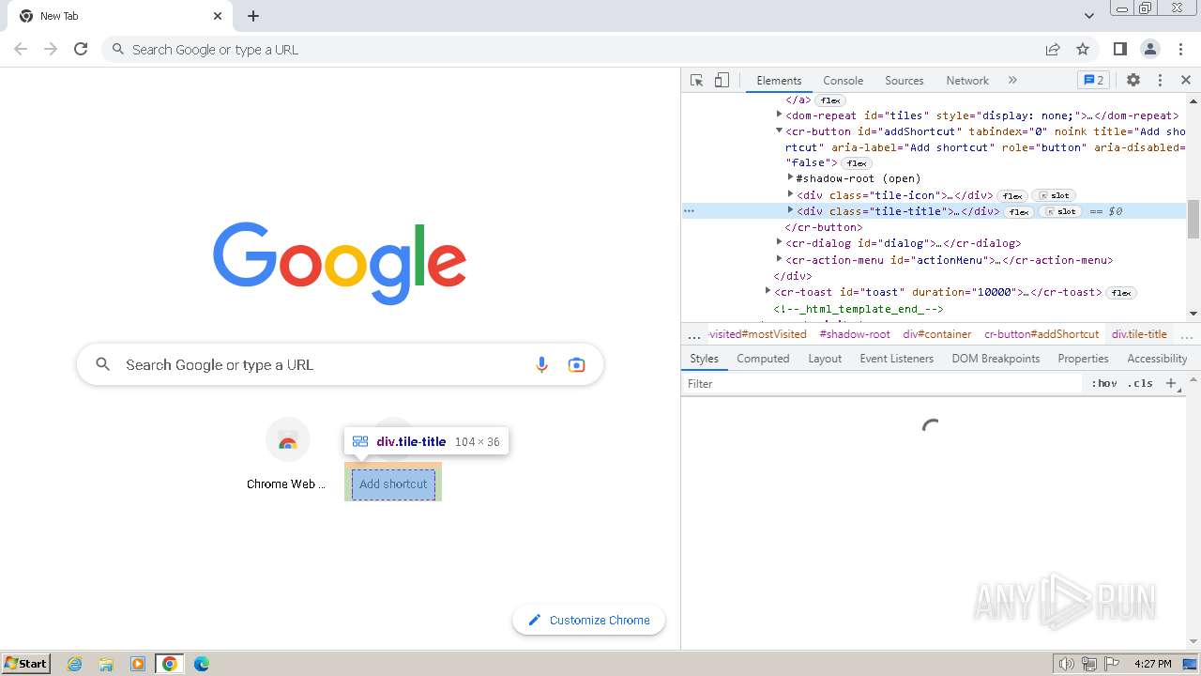The width and height of the screenshot is (1201, 676).
Task: Expand the #shadow-root (open) node
Action: click(790, 177)
